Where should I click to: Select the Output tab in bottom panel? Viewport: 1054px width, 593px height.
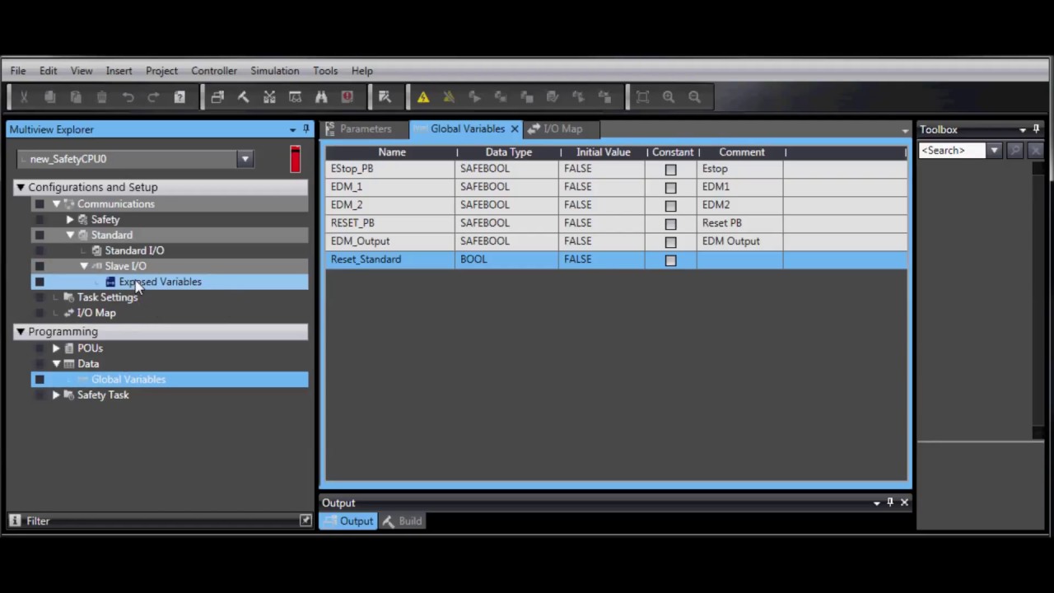point(348,521)
